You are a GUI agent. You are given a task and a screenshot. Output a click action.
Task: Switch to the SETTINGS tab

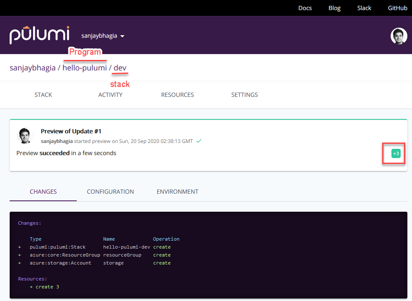point(244,95)
